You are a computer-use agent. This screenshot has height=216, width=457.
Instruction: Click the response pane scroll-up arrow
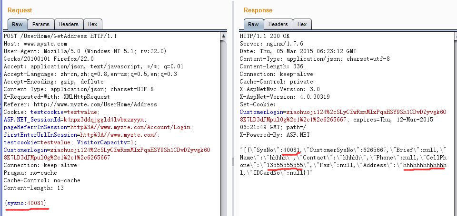tap(455, 36)
